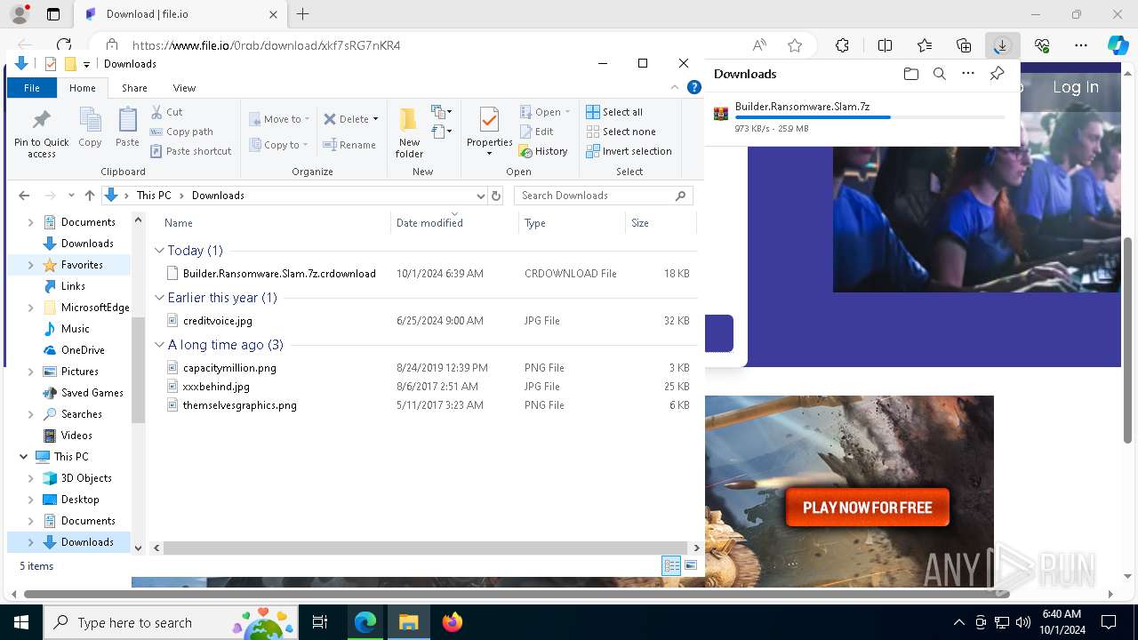
Task: Open file History command
Action: click(543, 151)
